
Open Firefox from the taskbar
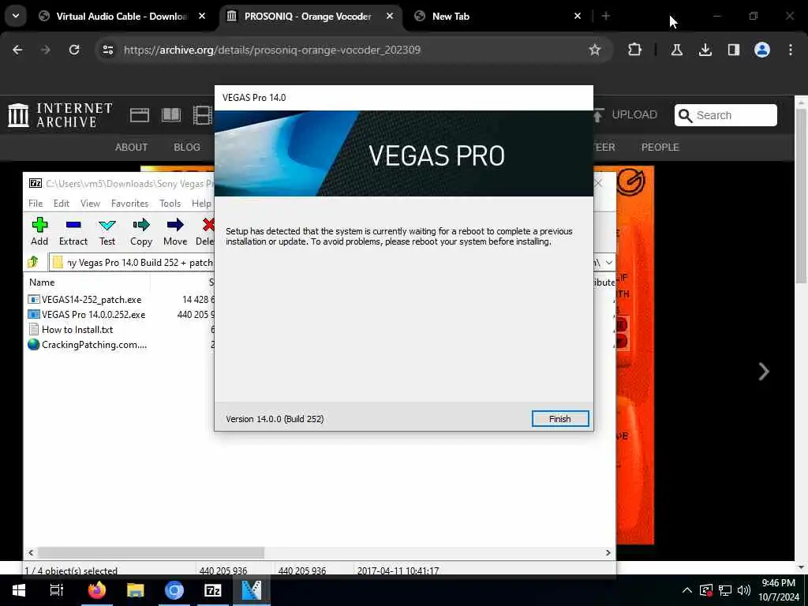click(x=96, y=590)
